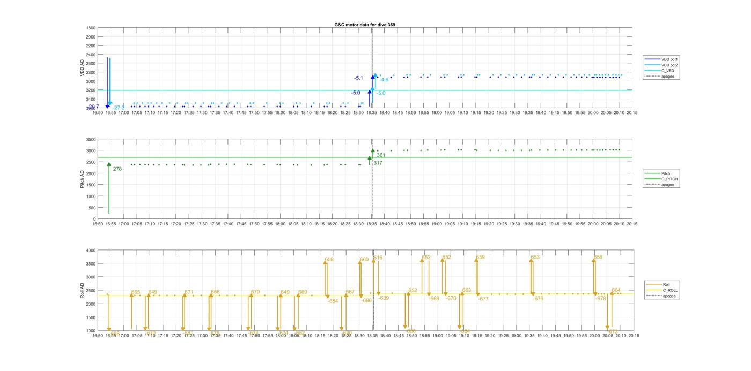751x371 pixels.
Task: Click the "616" roll label near apogee
Action: pos(378,258)
